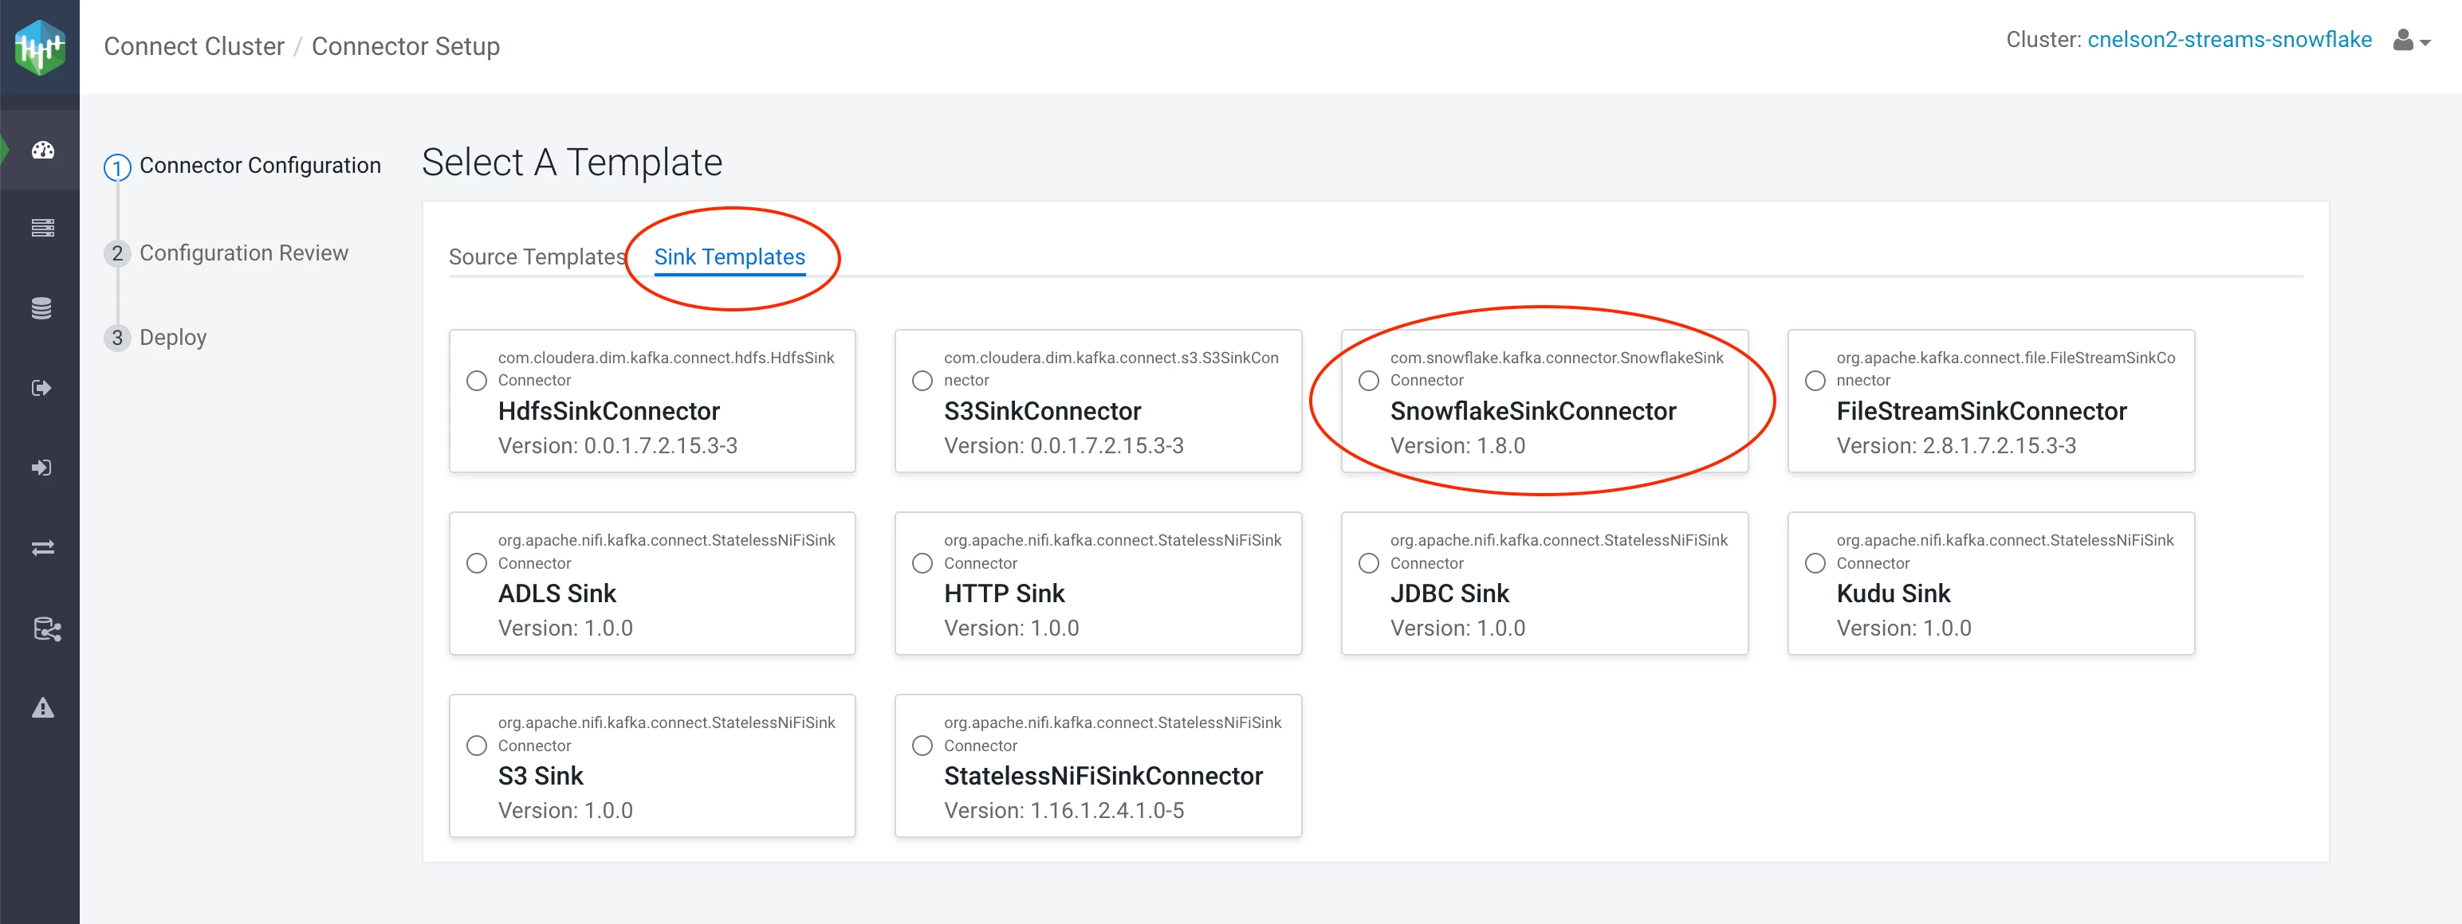Viewport: 2462px width, 924px height.
Task: Click SnowflakeSinkConnector title text
Action: pos(1532,411)
